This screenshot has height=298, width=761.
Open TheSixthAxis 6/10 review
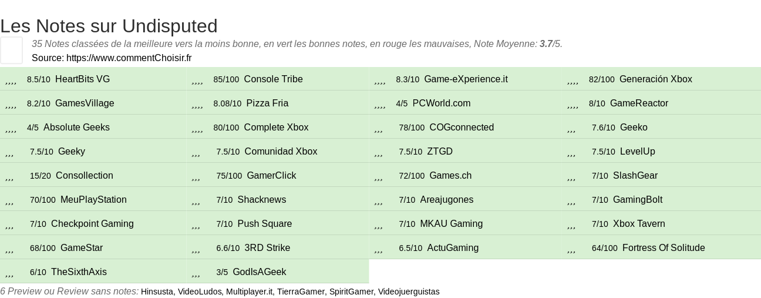coord(79,272)
